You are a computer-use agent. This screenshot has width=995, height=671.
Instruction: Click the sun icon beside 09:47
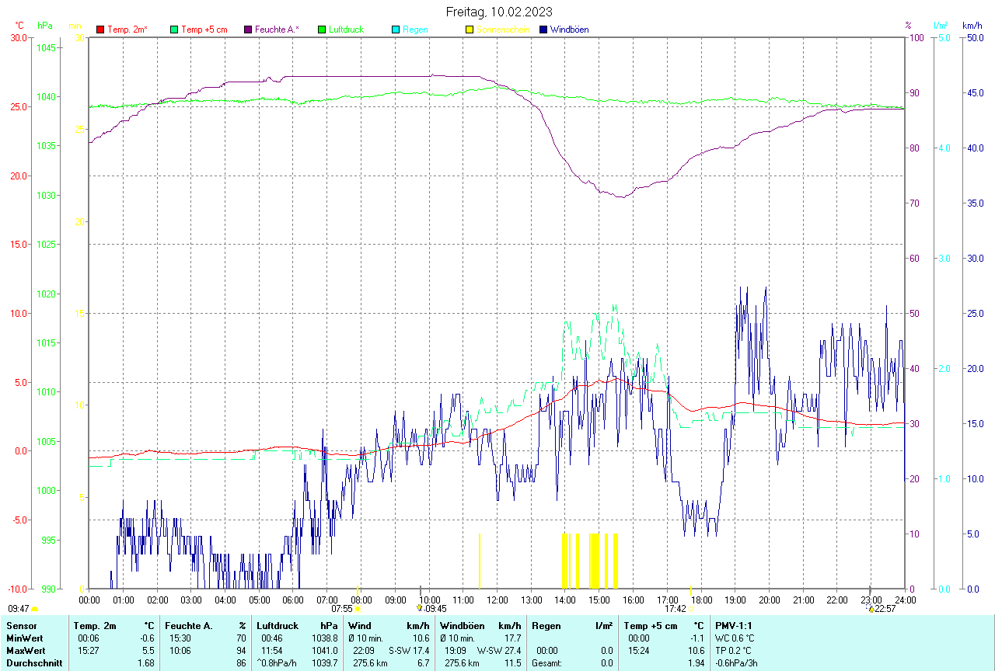(34, 609)
